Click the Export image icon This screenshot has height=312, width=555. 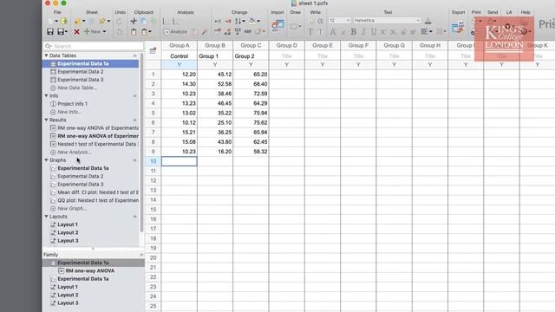pyautogui.click(x=458, y=27)
